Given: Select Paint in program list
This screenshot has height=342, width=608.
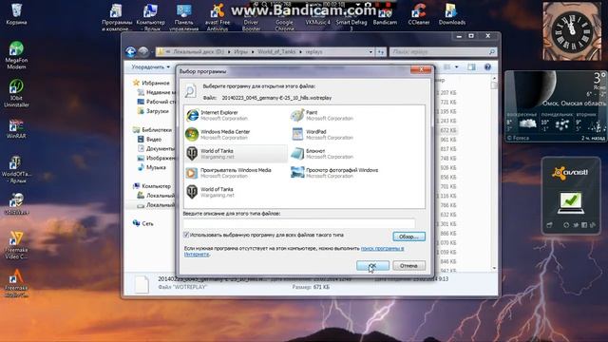Looking at the screenshot, I should pyautogui.click(x=341, y=115).
